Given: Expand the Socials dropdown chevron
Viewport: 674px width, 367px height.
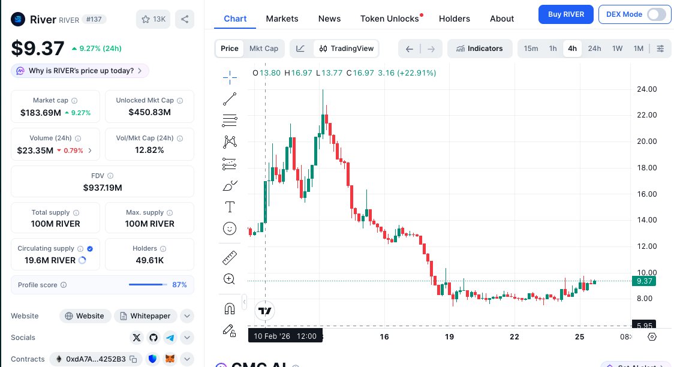Looking at the screenshot, I should pyautogui.click(x=187, y=338).
